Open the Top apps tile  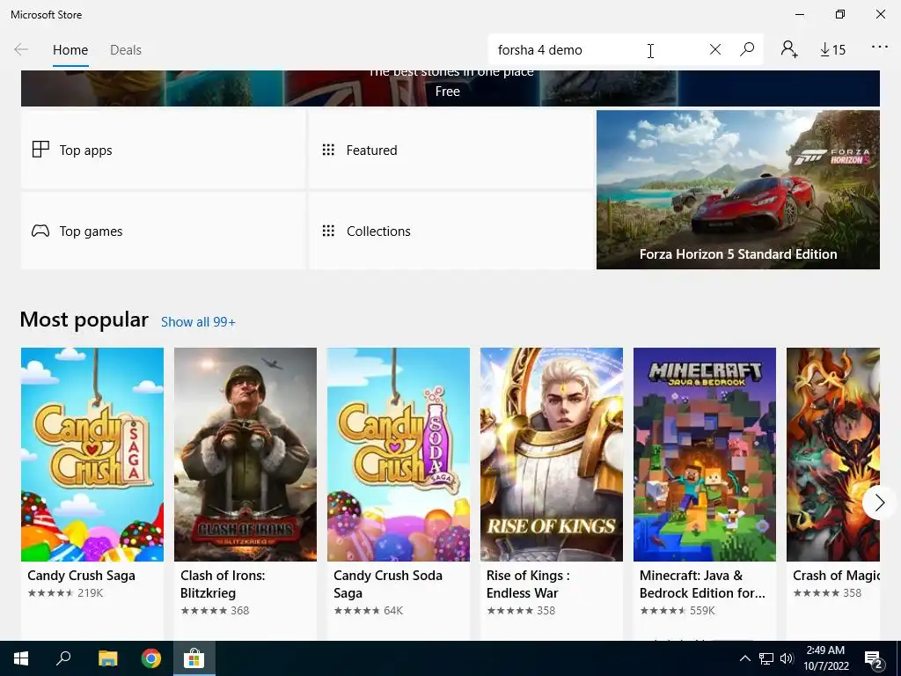(x=163, y=150)
